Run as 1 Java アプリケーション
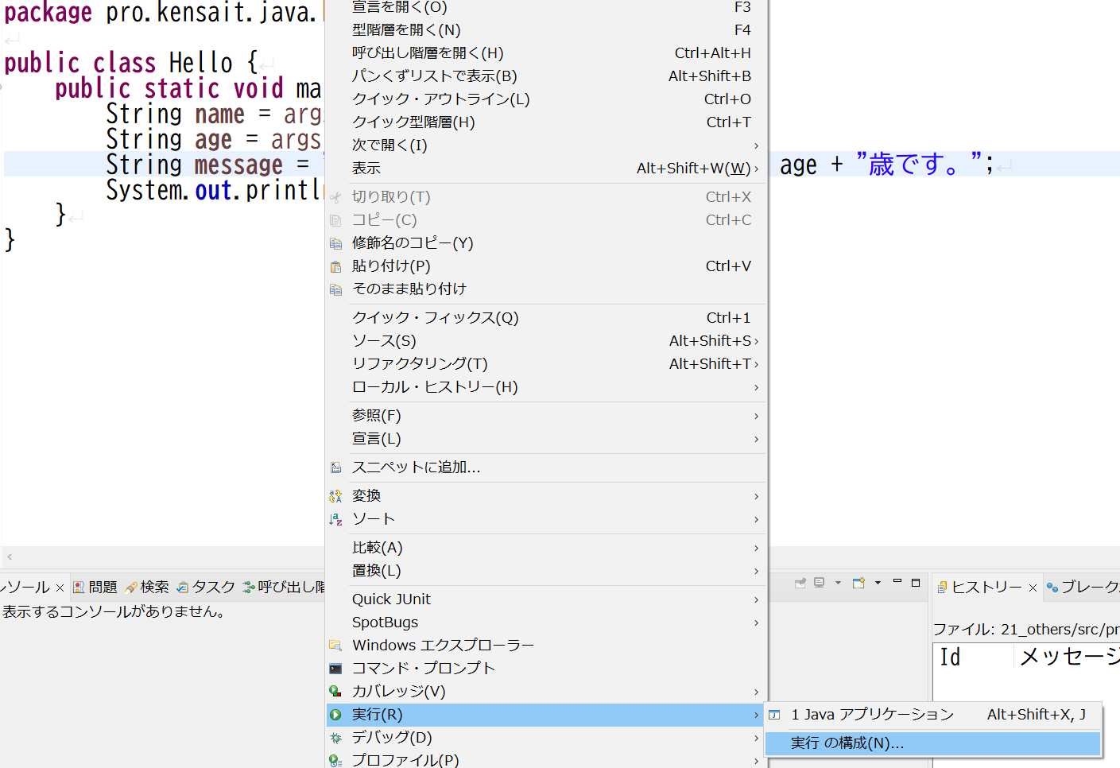The image size is (1120, 768). 872,714
